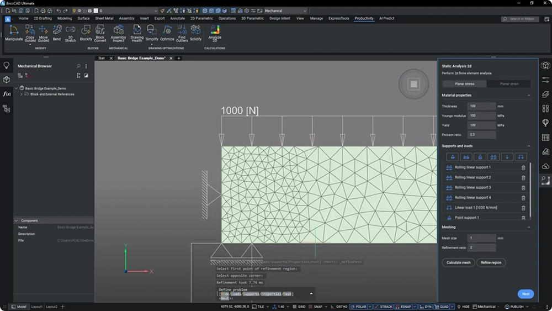
Task: Click the Drawing Health icon
Action: (x=137, y=33)
